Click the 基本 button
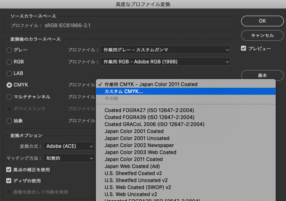This screenshot has height=201, width=286. [262, 75]
